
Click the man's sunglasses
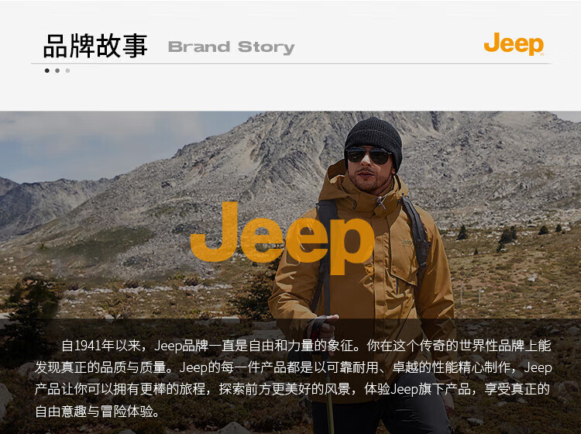(x=368, y=155)
